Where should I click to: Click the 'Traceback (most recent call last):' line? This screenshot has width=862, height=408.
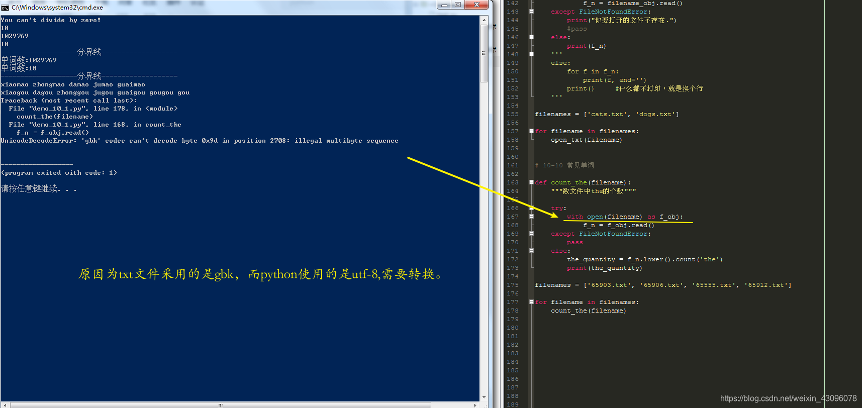[69, 100]
